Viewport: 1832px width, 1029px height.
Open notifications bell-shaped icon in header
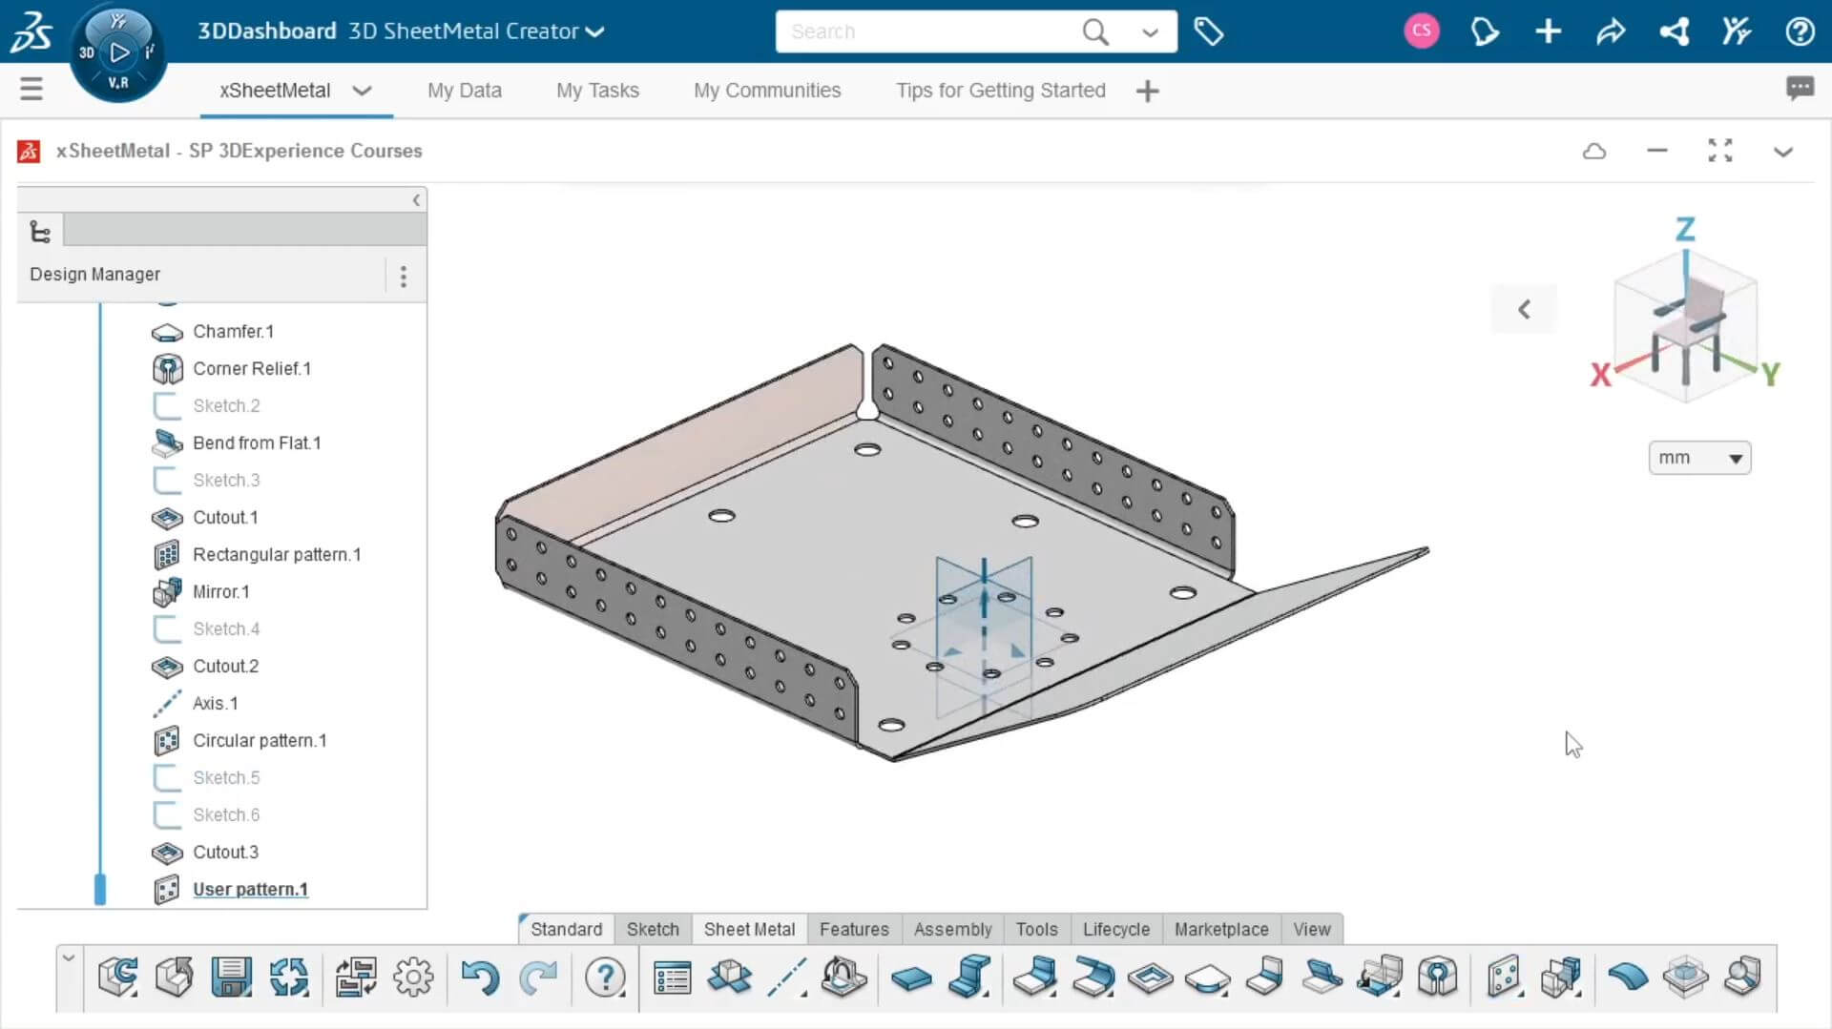pos(1485,31)
